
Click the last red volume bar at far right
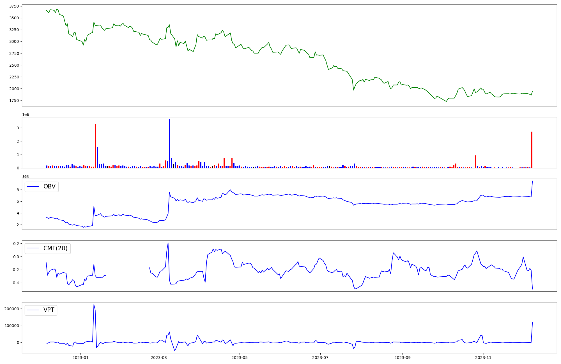532,150
